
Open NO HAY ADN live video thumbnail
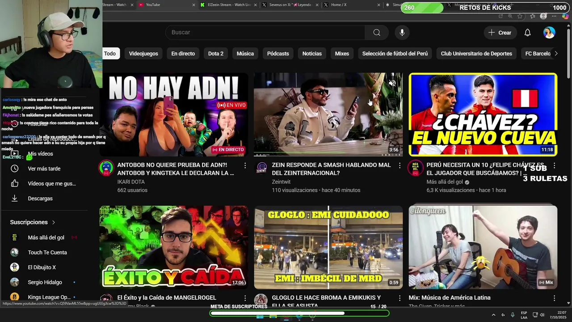[x=174, y=114]
